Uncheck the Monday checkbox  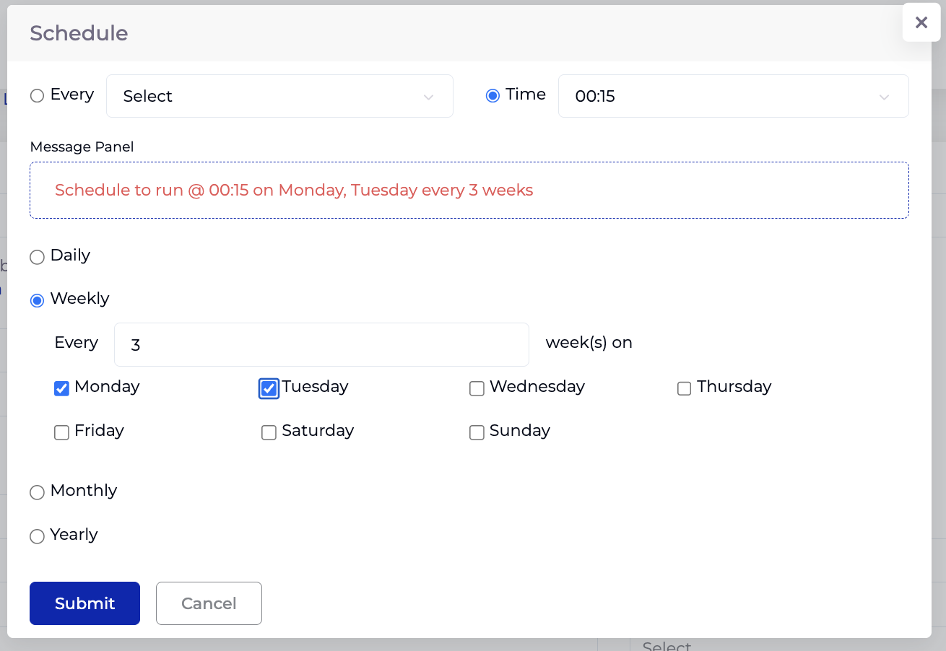pyautogui.click(x=61, y=388)
